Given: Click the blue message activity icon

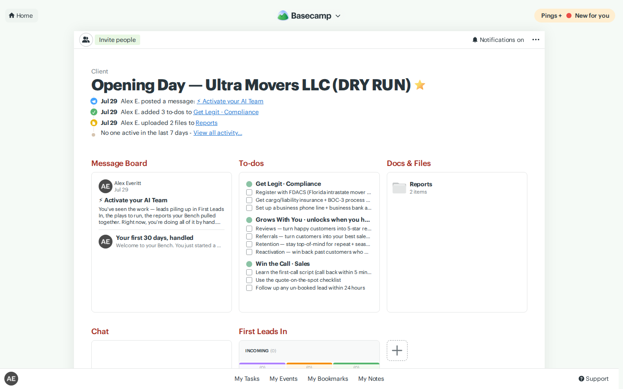Looking at the screenshot, I should (x=94, y=101).
